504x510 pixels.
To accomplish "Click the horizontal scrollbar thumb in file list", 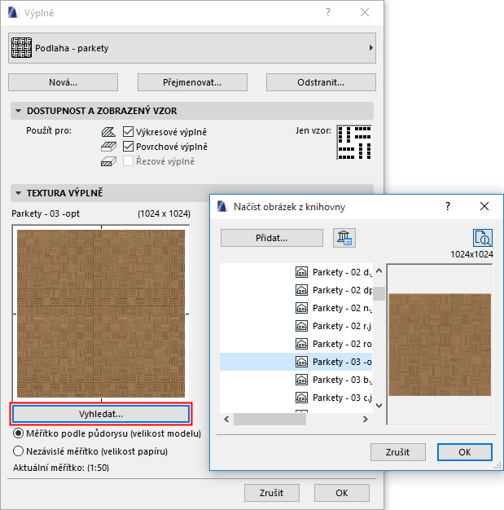I will click(270, 420).
